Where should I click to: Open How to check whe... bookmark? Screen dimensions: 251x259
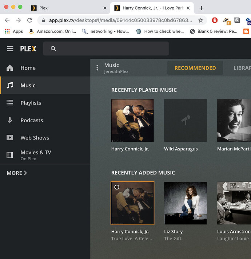coord(160,31)
